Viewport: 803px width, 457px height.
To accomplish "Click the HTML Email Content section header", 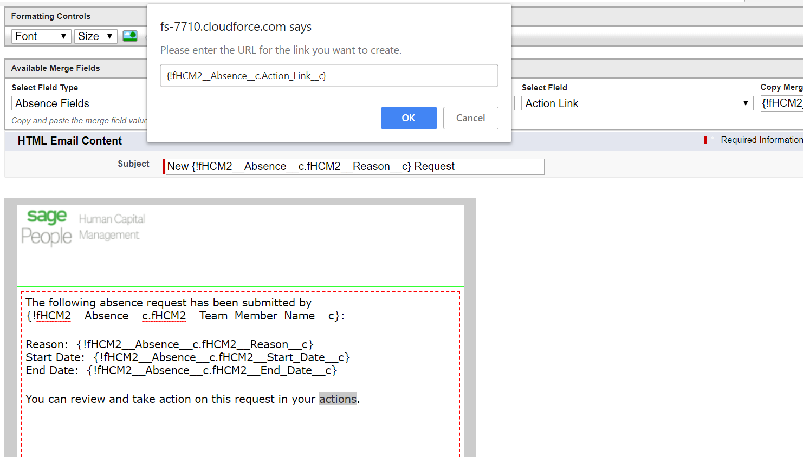I will [x=70, y=141].
